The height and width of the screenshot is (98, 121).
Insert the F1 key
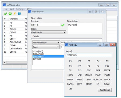tap(70, 61)
